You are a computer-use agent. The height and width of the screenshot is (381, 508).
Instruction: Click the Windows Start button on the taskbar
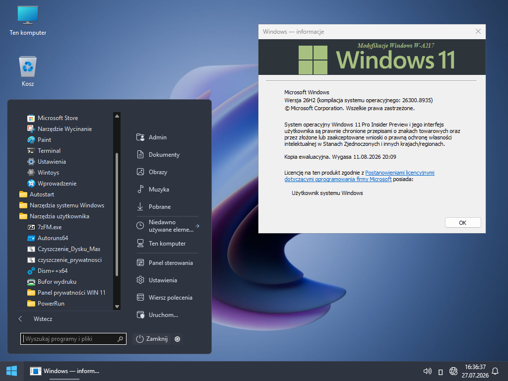coord(12,371)
